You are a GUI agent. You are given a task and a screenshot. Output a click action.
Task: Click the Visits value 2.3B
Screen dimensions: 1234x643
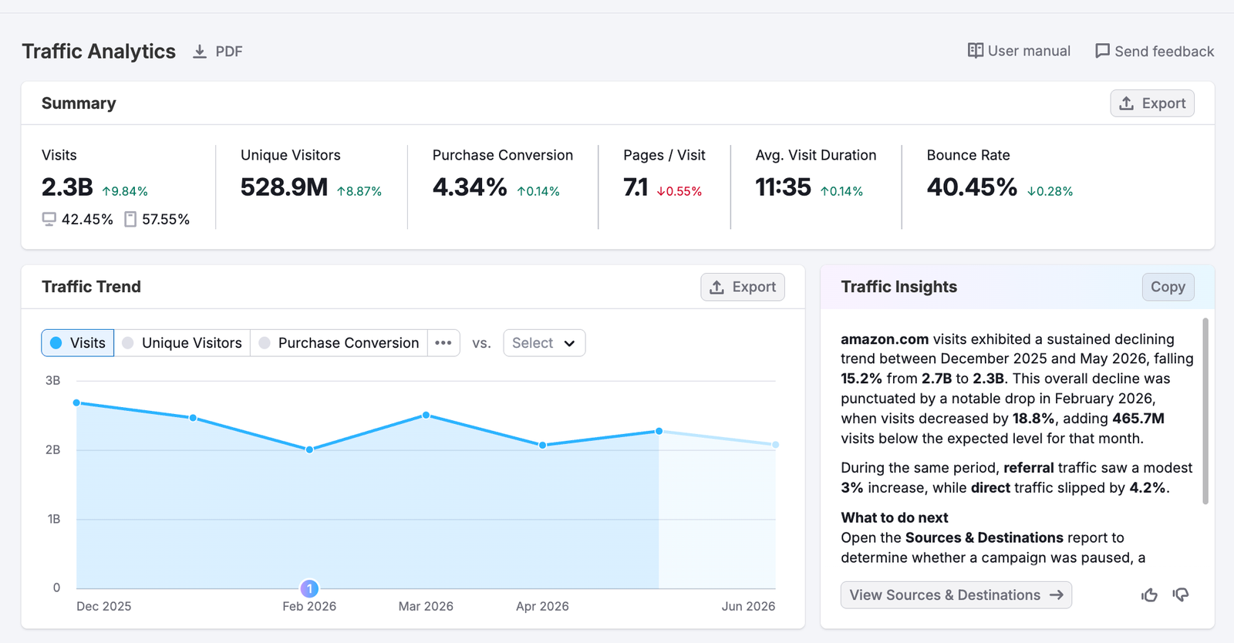[x=67, y=187]
